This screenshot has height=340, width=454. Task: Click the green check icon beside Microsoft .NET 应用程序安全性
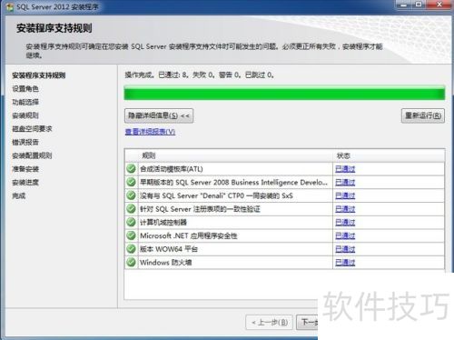131,235
